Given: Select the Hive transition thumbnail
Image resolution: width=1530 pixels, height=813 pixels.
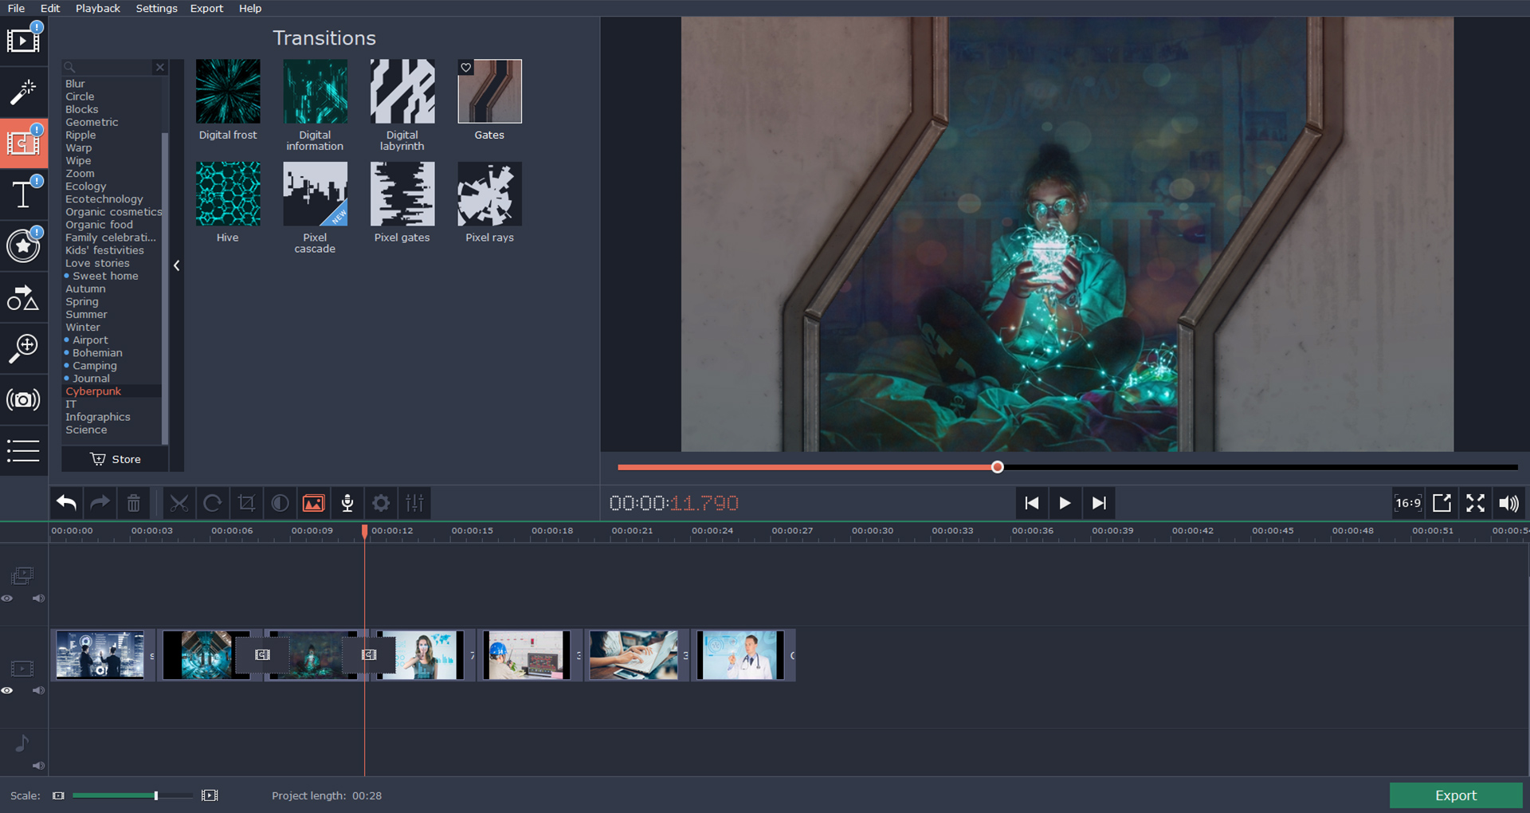Looking at the screenshot, I should 228,193.
